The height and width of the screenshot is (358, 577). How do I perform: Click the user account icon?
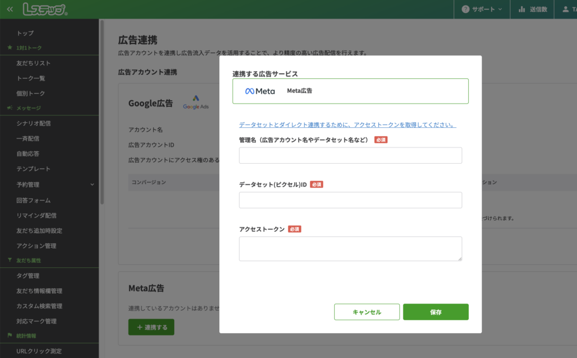[565, 10]
